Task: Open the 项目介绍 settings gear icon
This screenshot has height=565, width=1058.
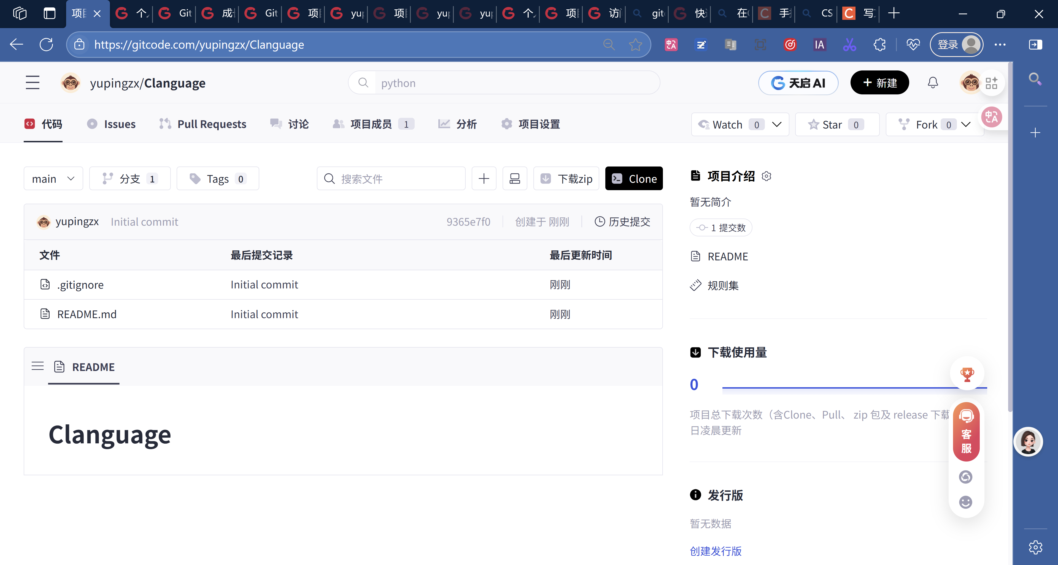Action: coord(766,176)
